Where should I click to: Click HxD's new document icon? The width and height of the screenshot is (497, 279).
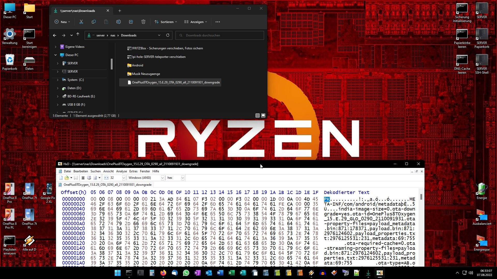click(x=61, y=178)
